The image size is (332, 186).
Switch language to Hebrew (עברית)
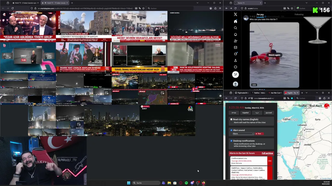[234, 113]
